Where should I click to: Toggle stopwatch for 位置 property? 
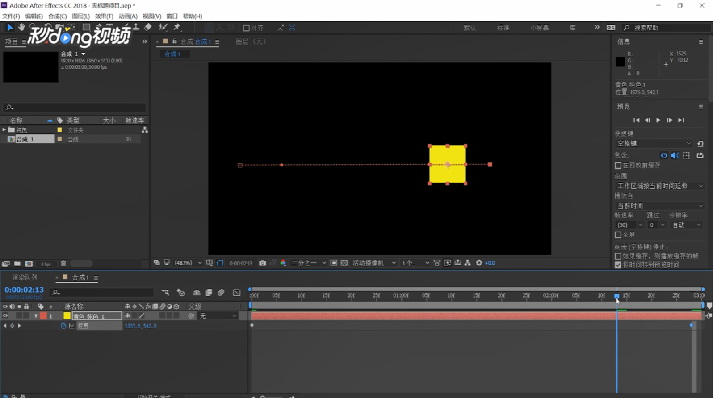(63, 326)
